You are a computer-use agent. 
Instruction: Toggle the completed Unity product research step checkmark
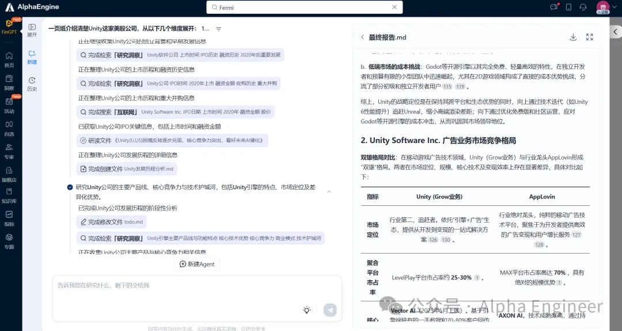pyautogui.click(x=70, y=187)
